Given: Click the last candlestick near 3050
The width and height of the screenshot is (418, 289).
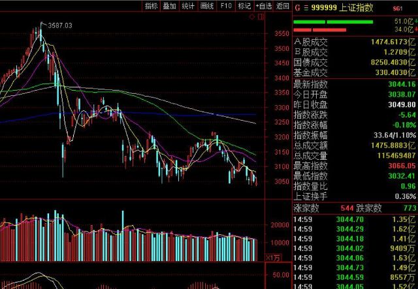Looking at the screenshot, I should coord(256,183).
